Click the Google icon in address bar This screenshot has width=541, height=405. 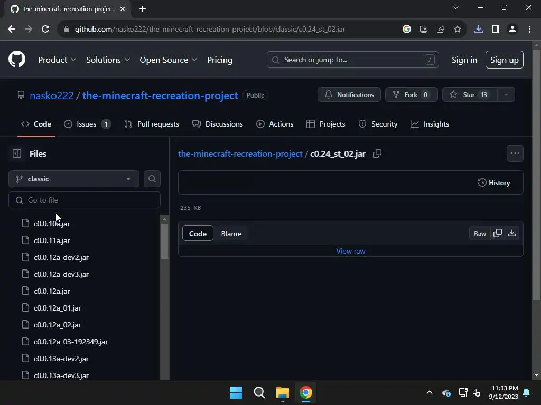point(407,30)
